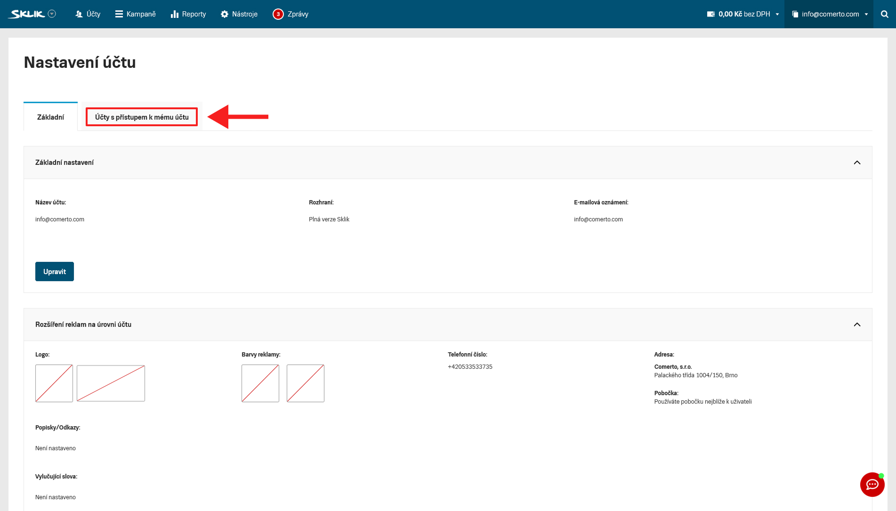Open the Účty menu

pyautogui.click(x=88, y=14)
